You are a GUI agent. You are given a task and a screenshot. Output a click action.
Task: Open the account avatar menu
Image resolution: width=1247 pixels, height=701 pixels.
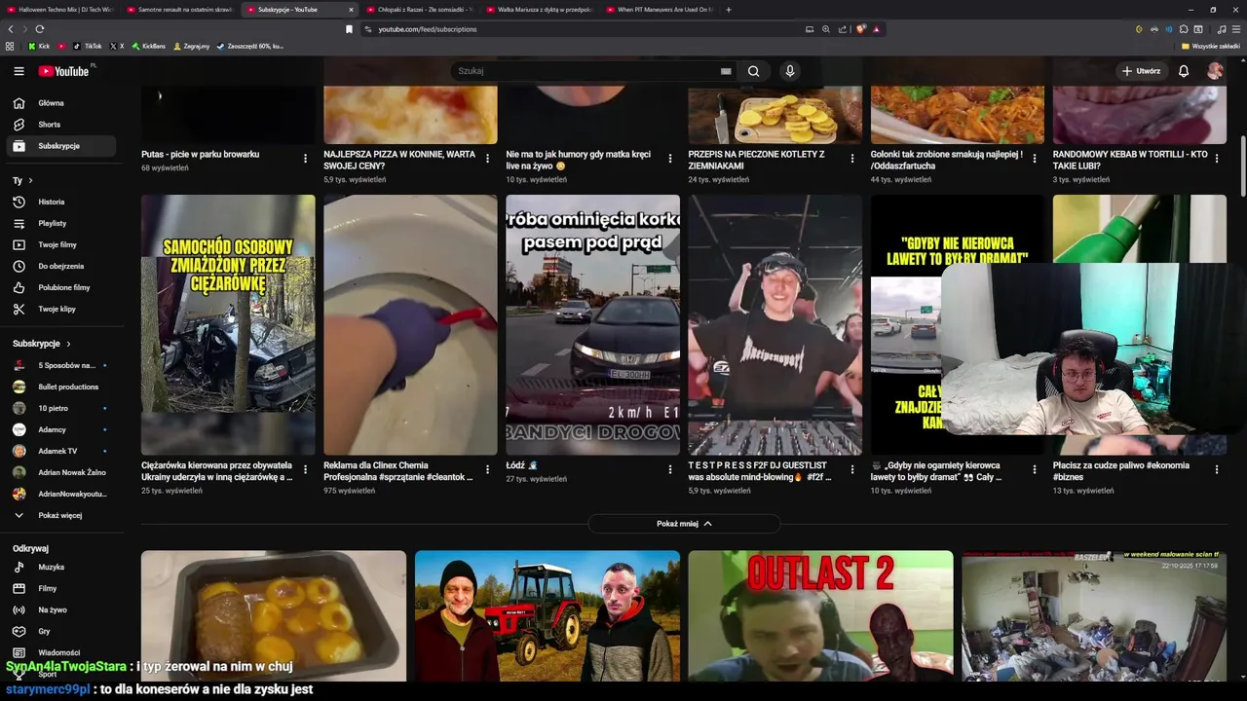click(x=1215, y=71)
